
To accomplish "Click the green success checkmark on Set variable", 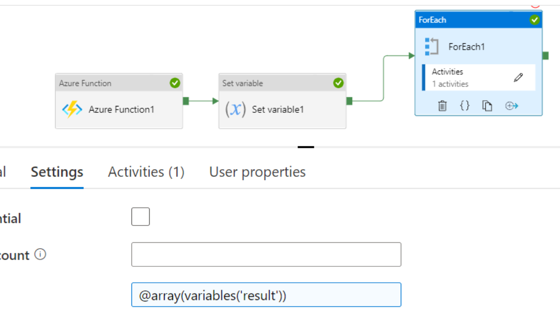I will [x=338, y=83].
